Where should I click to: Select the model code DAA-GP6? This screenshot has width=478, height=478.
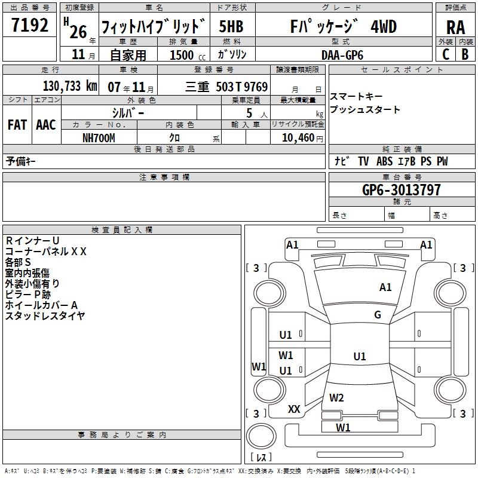click(x=342, y=54)
